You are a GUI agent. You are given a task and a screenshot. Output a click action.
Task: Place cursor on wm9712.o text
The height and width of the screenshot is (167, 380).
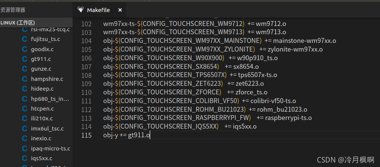point(271,24)
